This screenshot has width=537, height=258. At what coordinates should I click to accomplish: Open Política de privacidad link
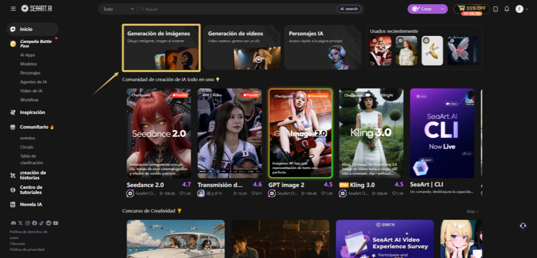point(27,249)
